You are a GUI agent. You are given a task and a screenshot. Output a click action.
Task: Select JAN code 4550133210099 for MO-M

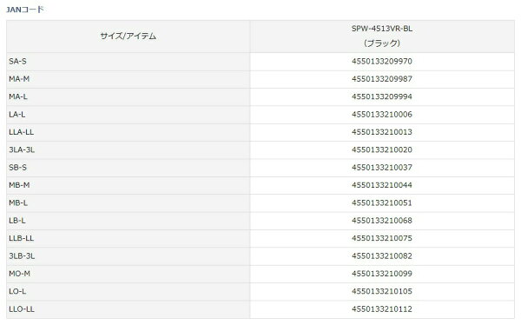(382, 274)
